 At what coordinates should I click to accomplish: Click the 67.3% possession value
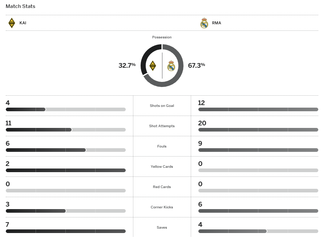pyautogui.click(x=197, y=66)
